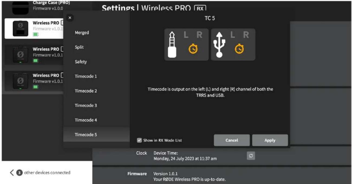Choose Timecode 3 mode
Viewport: 352px width, 184px height.
click(96, 105)
